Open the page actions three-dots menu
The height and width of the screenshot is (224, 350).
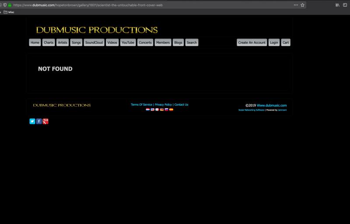pos(296,5)
